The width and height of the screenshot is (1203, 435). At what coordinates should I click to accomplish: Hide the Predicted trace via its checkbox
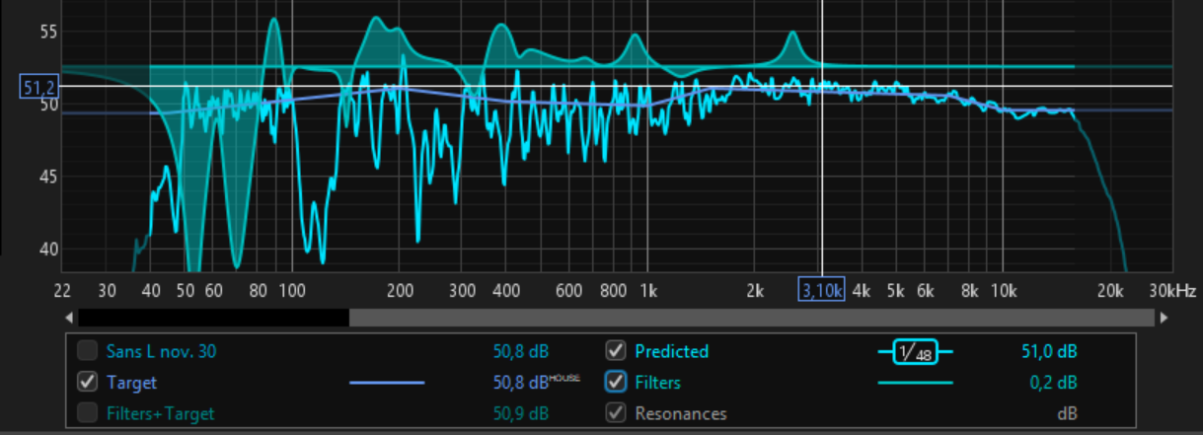(x=616, y=350)
